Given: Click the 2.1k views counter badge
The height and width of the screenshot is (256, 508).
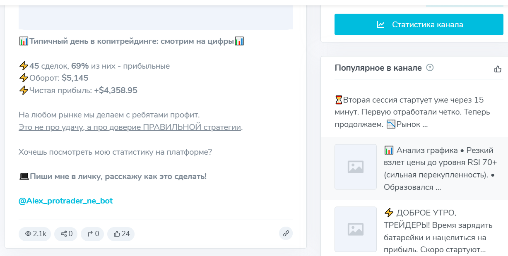Looking at the screenshot, I should click(34, 234).
